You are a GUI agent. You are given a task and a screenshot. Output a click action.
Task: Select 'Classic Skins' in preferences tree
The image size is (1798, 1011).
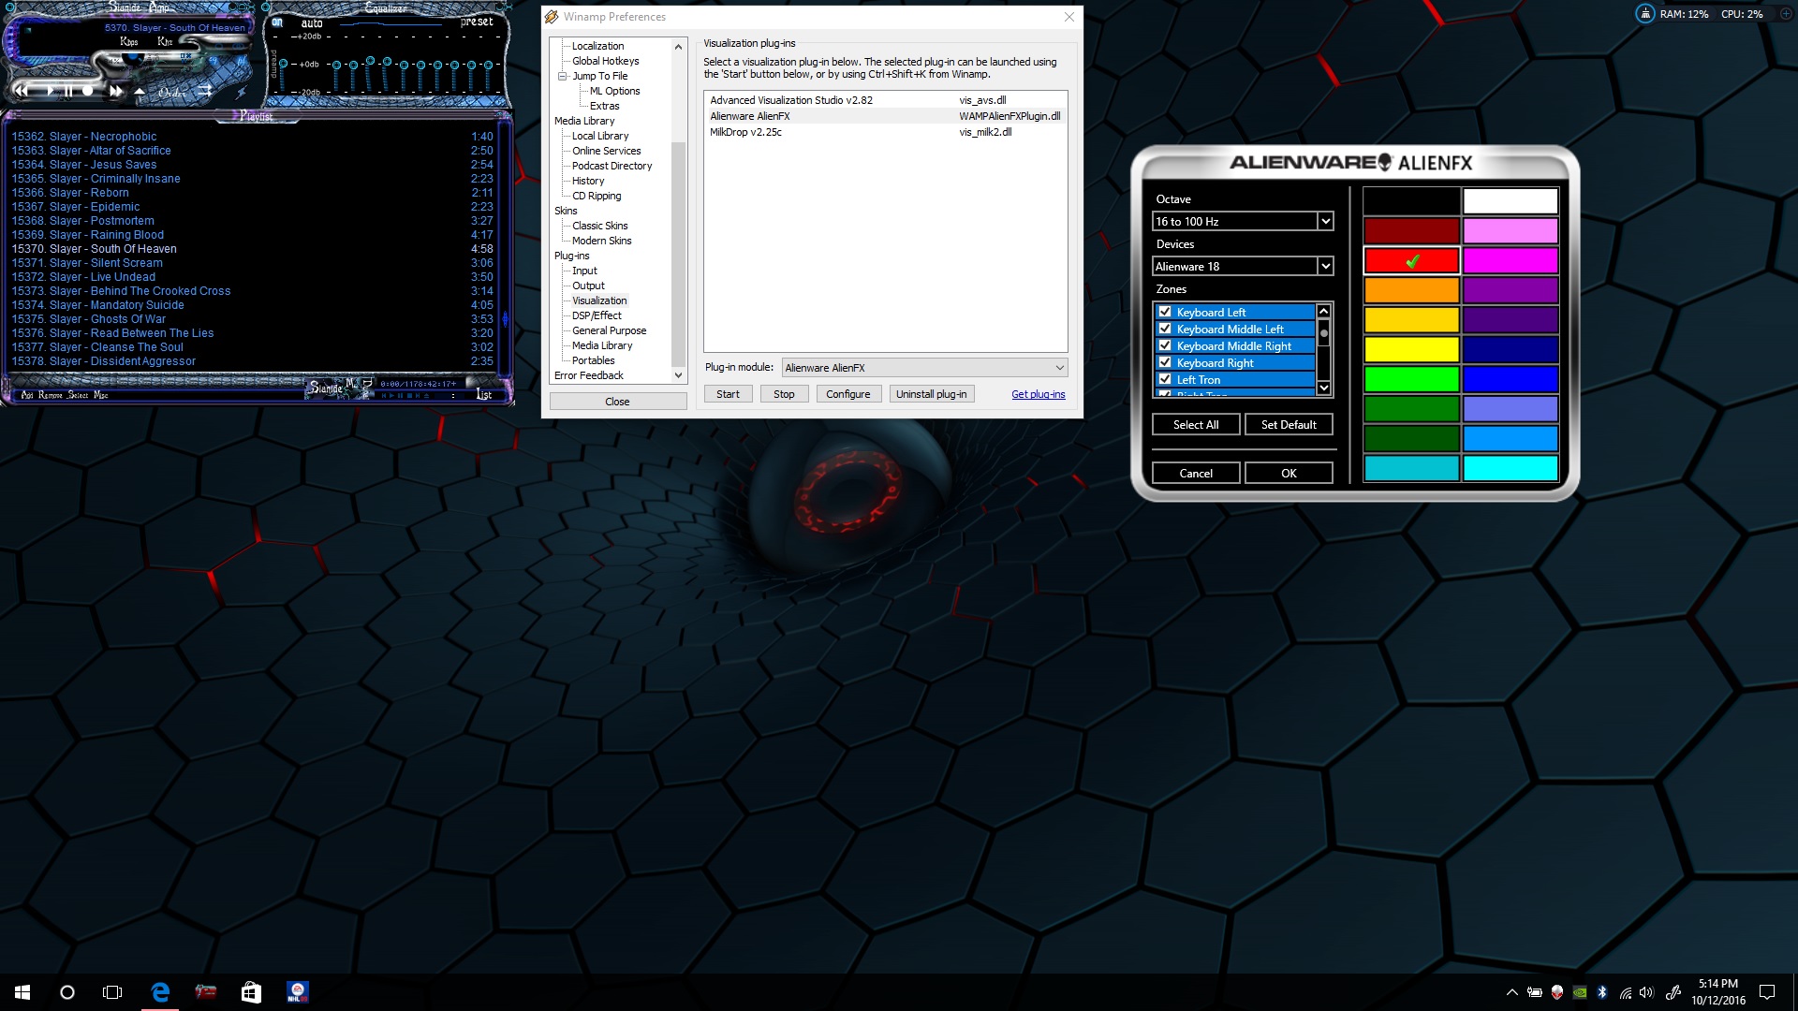coord(600,226)
